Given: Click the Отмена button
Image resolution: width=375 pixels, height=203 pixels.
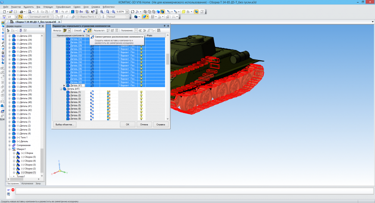Looking at the screenshot, I should [144, 124].
